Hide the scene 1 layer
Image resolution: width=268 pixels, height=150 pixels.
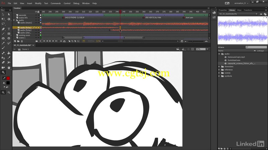pos(36,38)
